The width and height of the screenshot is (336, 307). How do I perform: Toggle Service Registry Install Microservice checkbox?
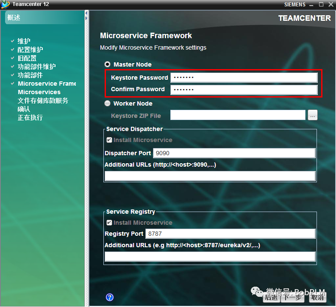click(x=109, y=223)
